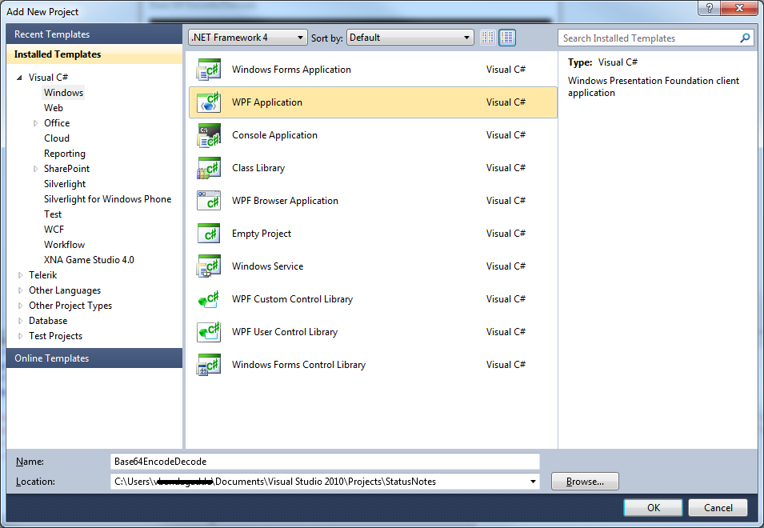Image resolution: width=764 pixels, height=528 pixels.
Task: Click the Windows Forms Control Library icon
Action: tap(209, 365)
